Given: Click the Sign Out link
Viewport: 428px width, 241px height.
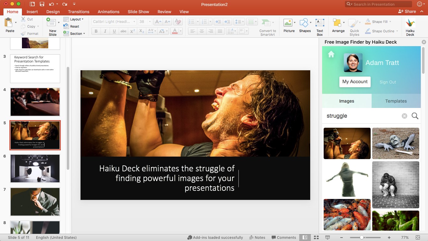Looking at the screenshot, I should [388, 82].
